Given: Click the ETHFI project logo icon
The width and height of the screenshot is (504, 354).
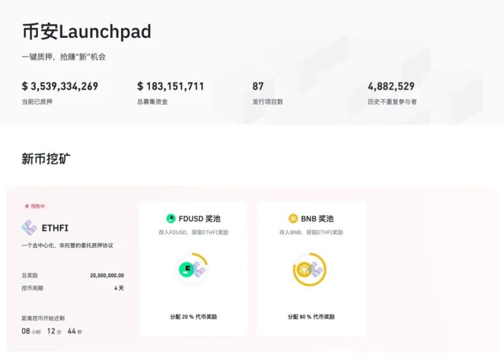Looking at the screenshot, I should click(29, 228).
